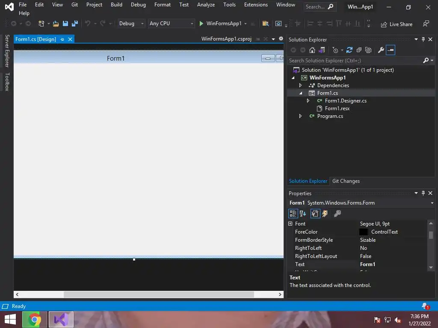The height and width of the screenshot is (328, 438).
Task: Toggle auto-hide pin on Properties panel
Action: pos(423,193)
